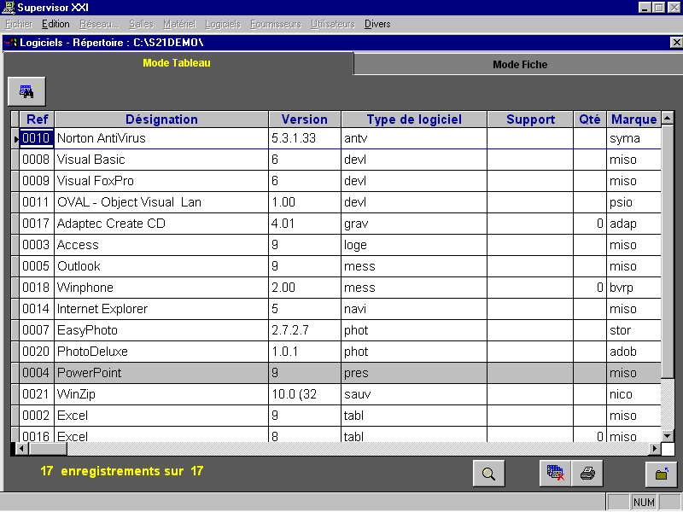
Task: Click the NUM status bar indicator
Action: (x=644, y=503)
